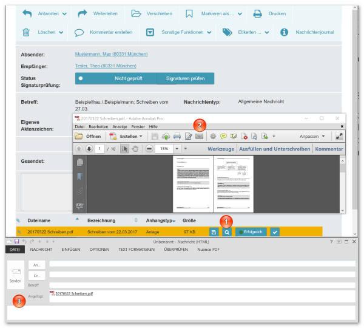This screenshot has width=364, height=328.
Task: Open the zoom percentage dropdown in Acrobat
Action: (x=177, y=149)
